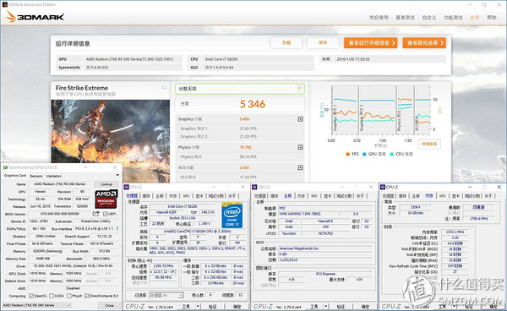Click the app icon of the memory CPU-Z window
This screenshot has width=507, height=311.
383,187
